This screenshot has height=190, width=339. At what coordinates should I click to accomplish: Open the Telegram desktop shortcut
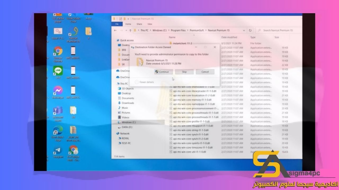point(58,152)
